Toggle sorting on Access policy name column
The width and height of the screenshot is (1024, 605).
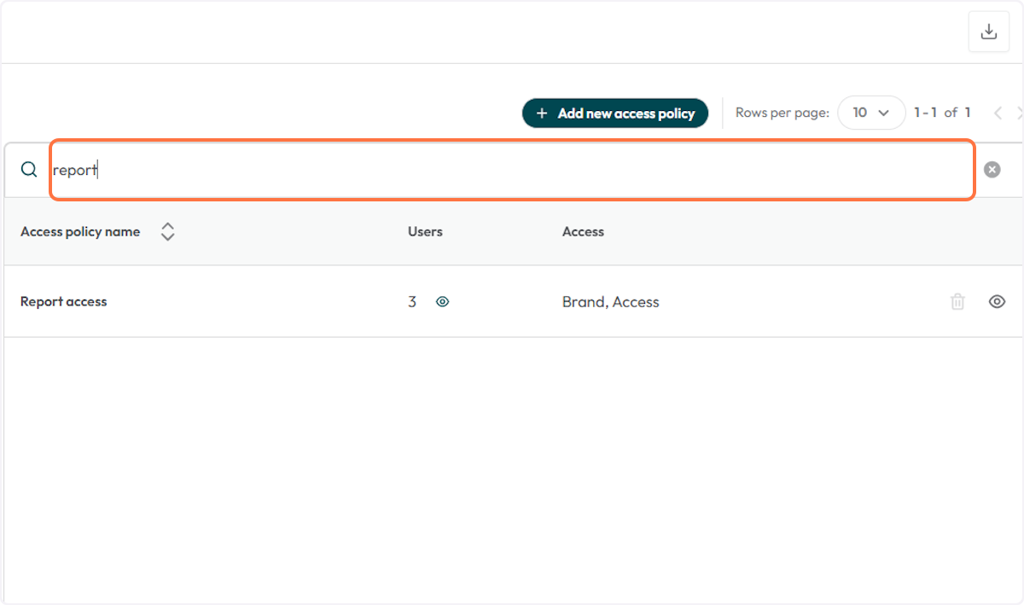(x=167, y=231)
